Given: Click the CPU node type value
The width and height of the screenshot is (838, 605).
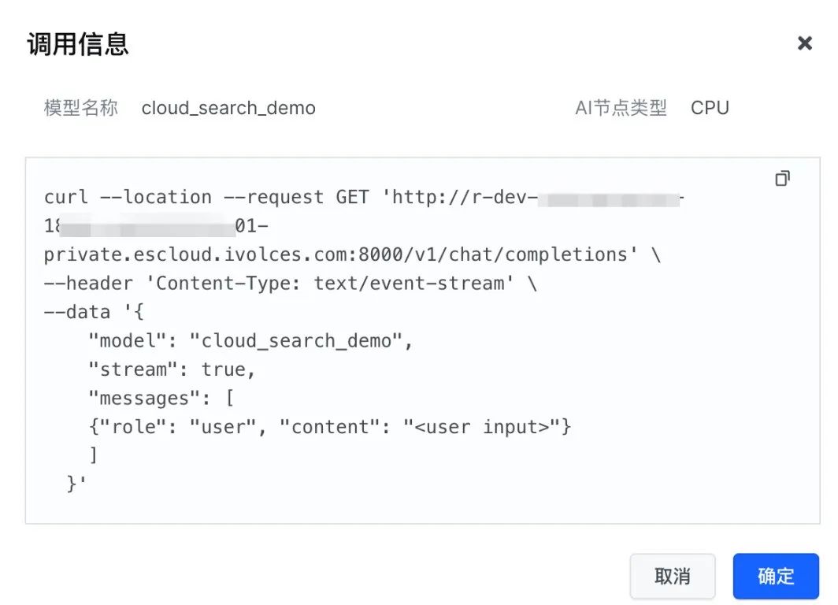Looking at the screenshot, I should click(x=710, y=108).
